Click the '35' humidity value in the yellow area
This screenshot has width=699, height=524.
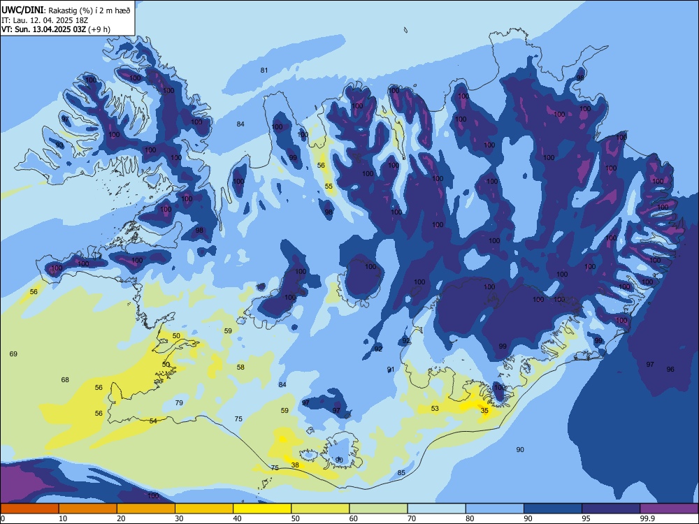[x=484, y=410]
